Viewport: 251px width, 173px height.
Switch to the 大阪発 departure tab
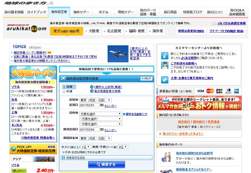[x=92, y=31]
